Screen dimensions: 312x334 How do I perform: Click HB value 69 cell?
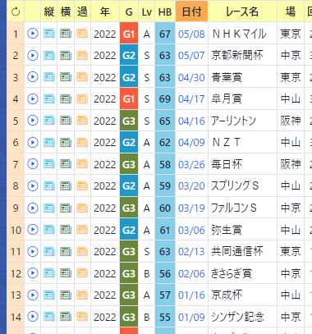(165, 98)
